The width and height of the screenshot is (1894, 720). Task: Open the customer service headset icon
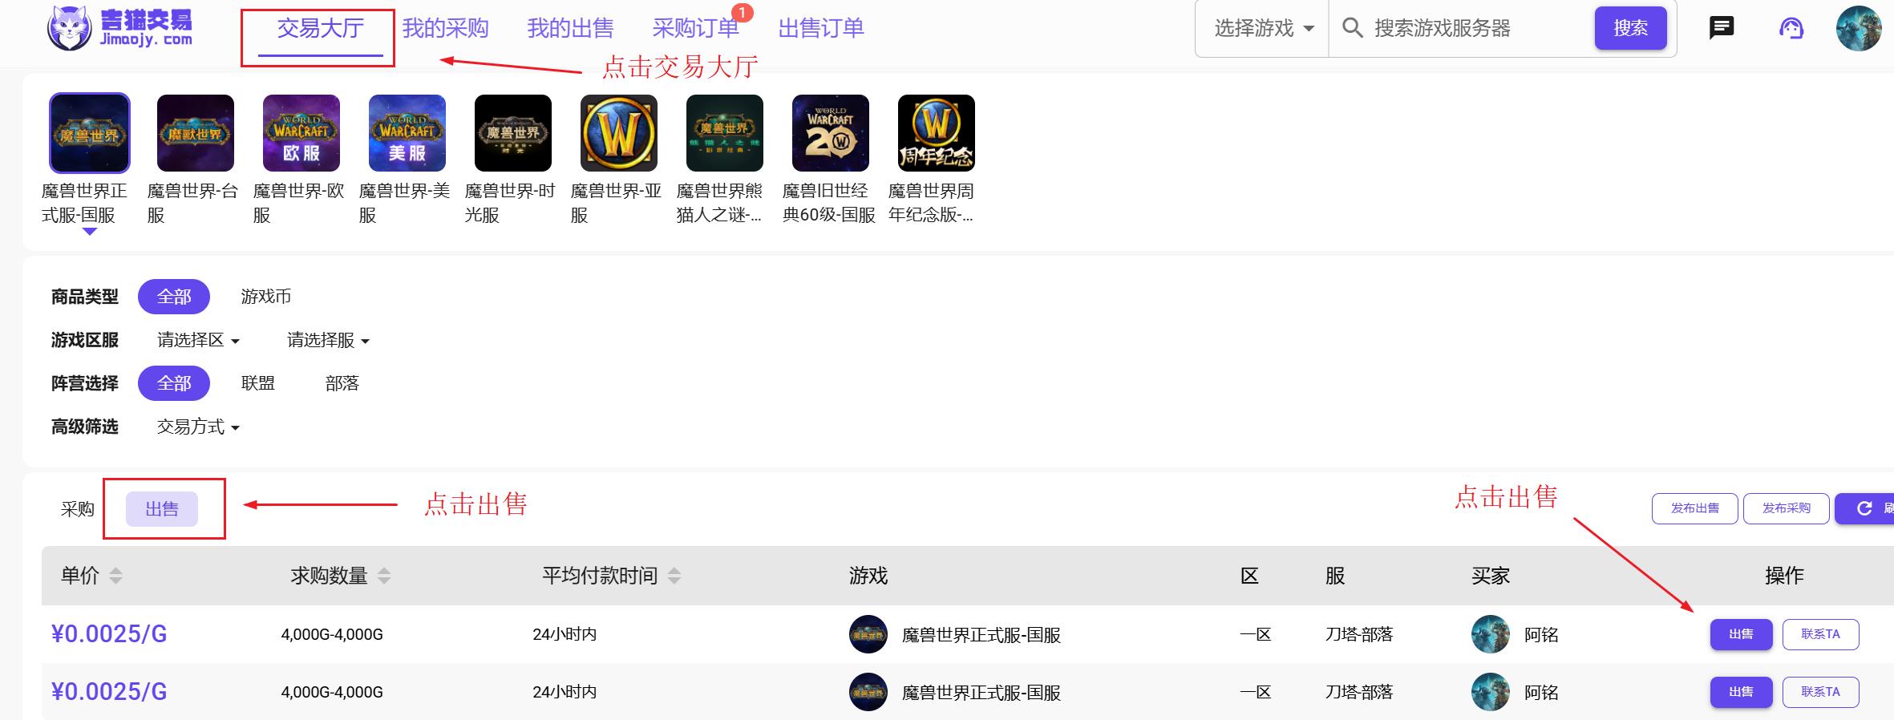[1791, 28]
